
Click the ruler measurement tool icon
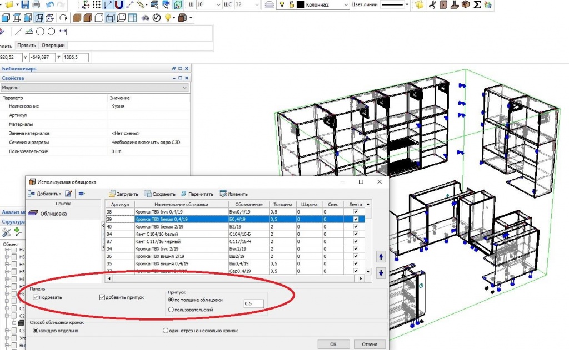point(142,4)
